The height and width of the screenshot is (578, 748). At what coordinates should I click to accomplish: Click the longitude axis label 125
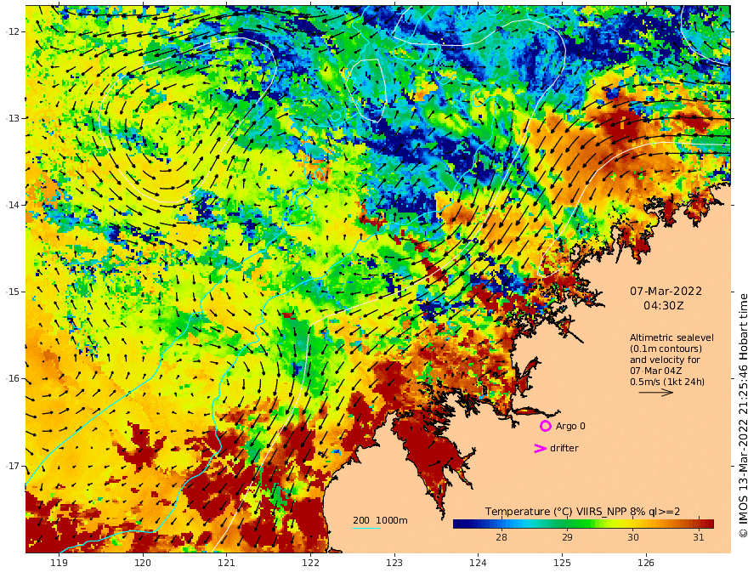click(562, 563)
